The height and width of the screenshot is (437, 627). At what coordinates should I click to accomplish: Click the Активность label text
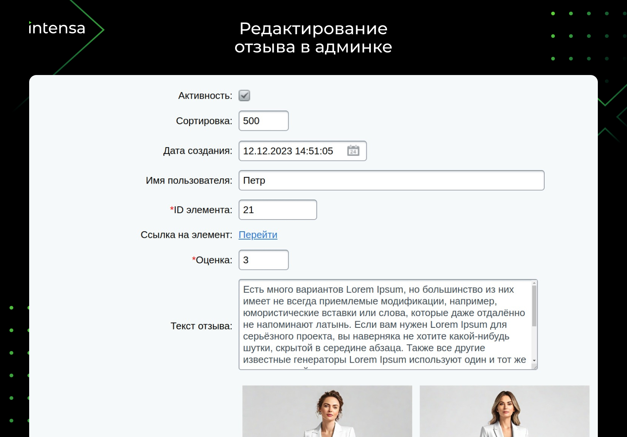(x=205, y=96)
